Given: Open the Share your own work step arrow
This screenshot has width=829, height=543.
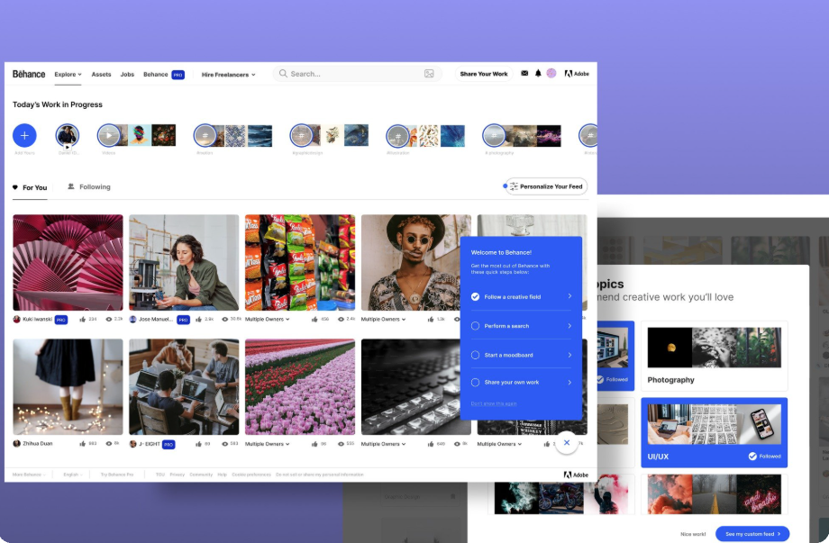Looking at the screenshot, I should (569, 383).
